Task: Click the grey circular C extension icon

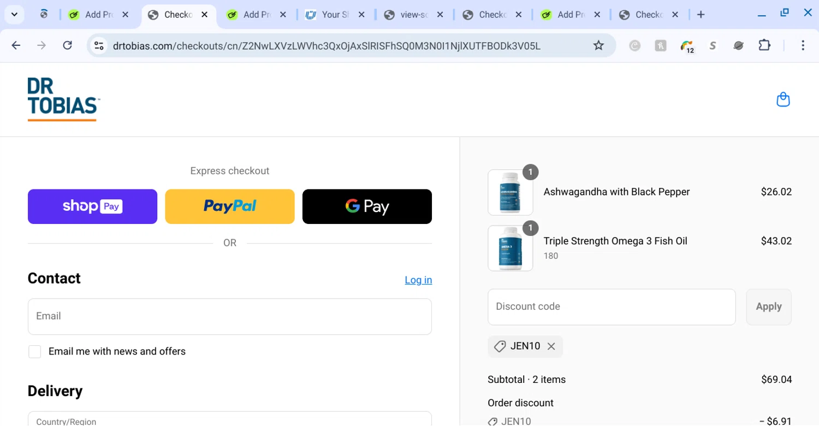Action: [x=634, y=46]
